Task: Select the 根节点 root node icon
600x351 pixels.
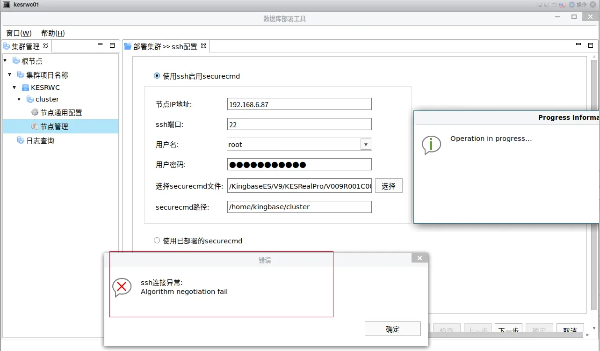Action: click(16, 61)
